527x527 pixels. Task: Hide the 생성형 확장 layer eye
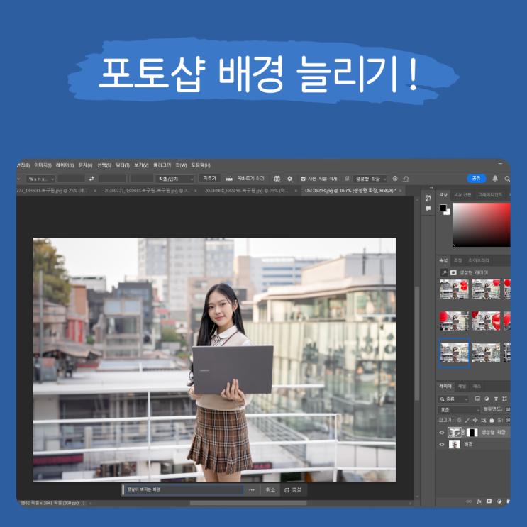[442, 433]
